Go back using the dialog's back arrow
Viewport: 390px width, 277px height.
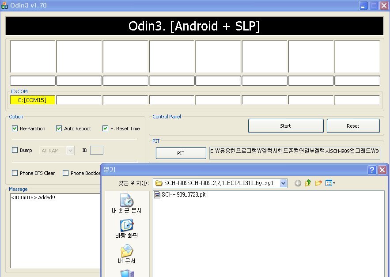click(298, 183)
